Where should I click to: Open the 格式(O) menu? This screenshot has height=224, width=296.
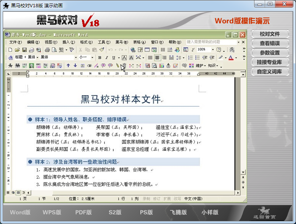(86, 42)
